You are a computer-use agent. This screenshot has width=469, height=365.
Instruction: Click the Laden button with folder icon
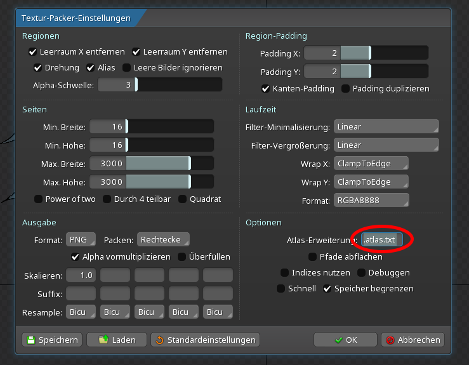point(116,340)
